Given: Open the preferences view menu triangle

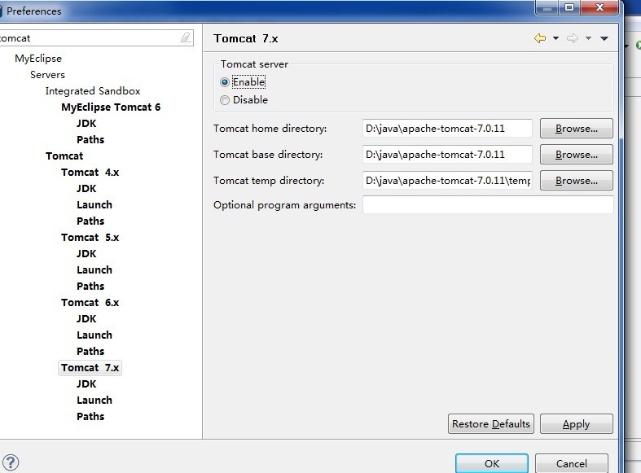Looking at the screenshot, I should [x=604, y=38].
